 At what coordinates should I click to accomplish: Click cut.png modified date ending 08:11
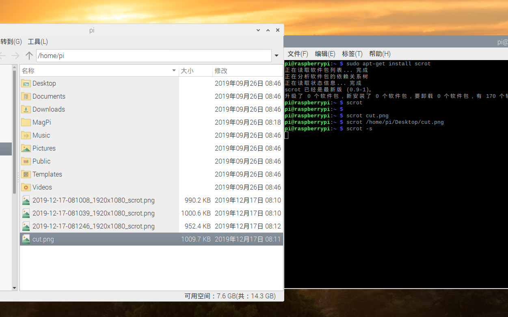tap(248, 239)
